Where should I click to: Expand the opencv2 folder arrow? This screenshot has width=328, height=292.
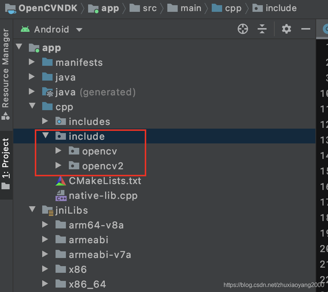[58, 166]
